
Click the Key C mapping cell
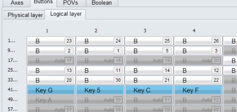(x=149, y=90)
